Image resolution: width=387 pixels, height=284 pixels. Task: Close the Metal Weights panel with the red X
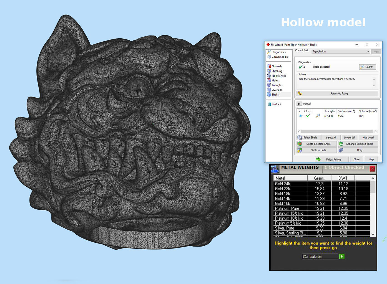pos(373,169)
